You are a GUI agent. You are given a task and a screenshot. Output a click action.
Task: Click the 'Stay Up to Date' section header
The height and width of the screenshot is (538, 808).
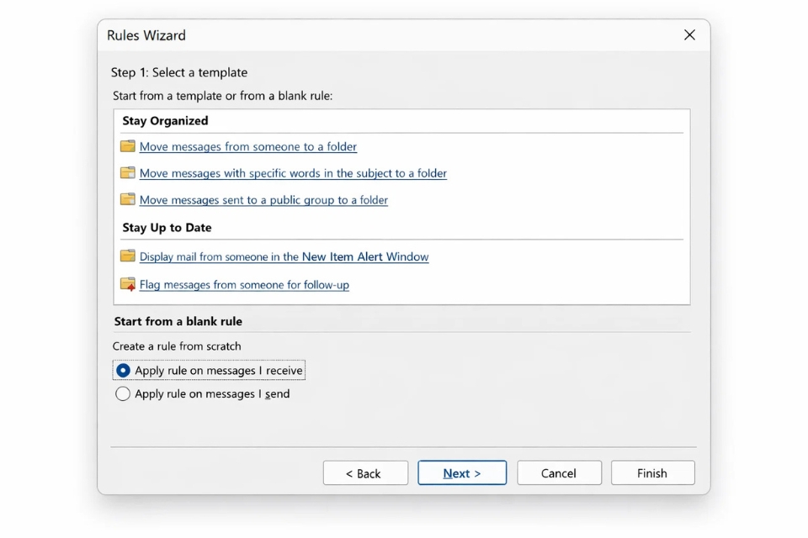click(167, 228)
